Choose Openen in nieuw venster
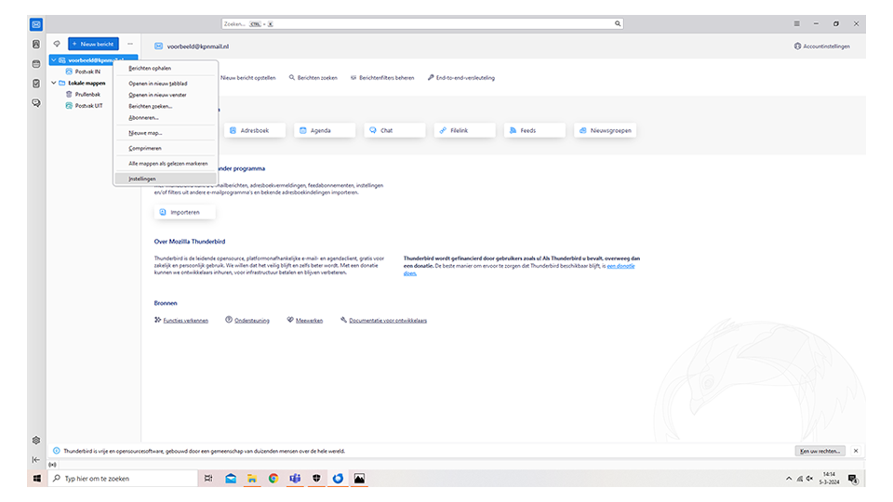This screenshot has width=893, height=502. point(166,95)
